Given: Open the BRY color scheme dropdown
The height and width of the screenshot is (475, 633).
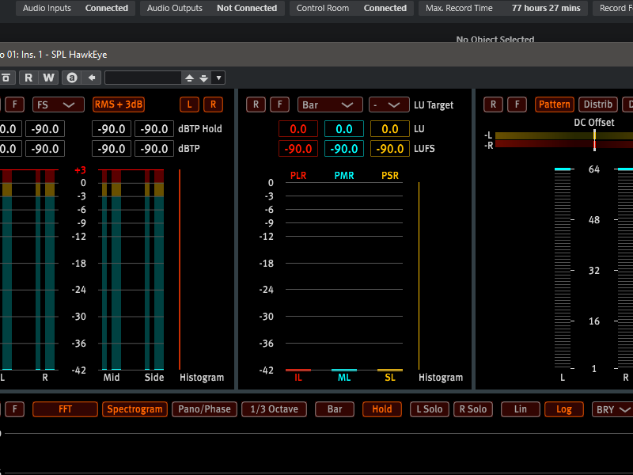Looking at the screenshot, I should pyautogui.click(x=612, y=409).
